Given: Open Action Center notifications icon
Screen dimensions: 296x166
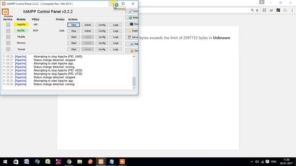Looking at the screenshot, I should (x=267, y=162).
